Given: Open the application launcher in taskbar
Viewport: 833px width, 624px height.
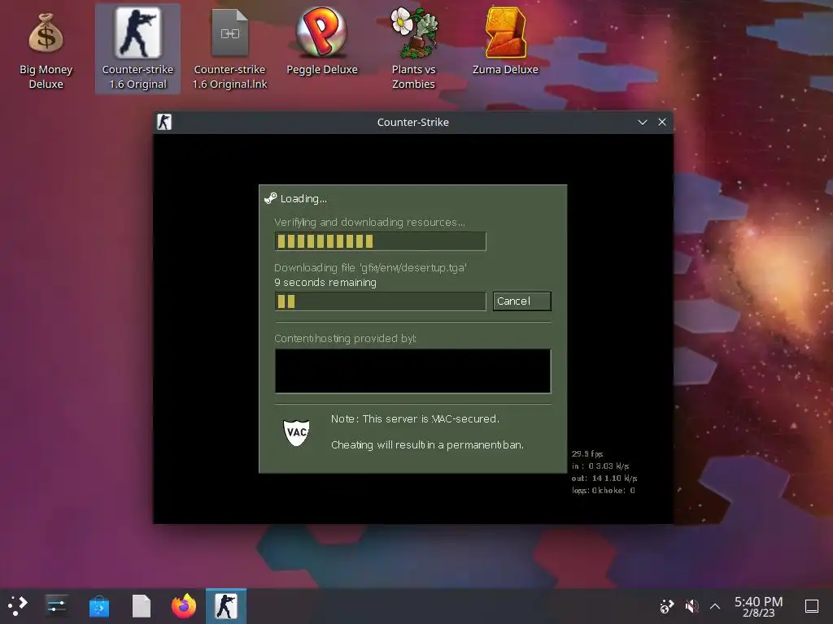Looking at the screenshot, I should [x=18, y=606].
